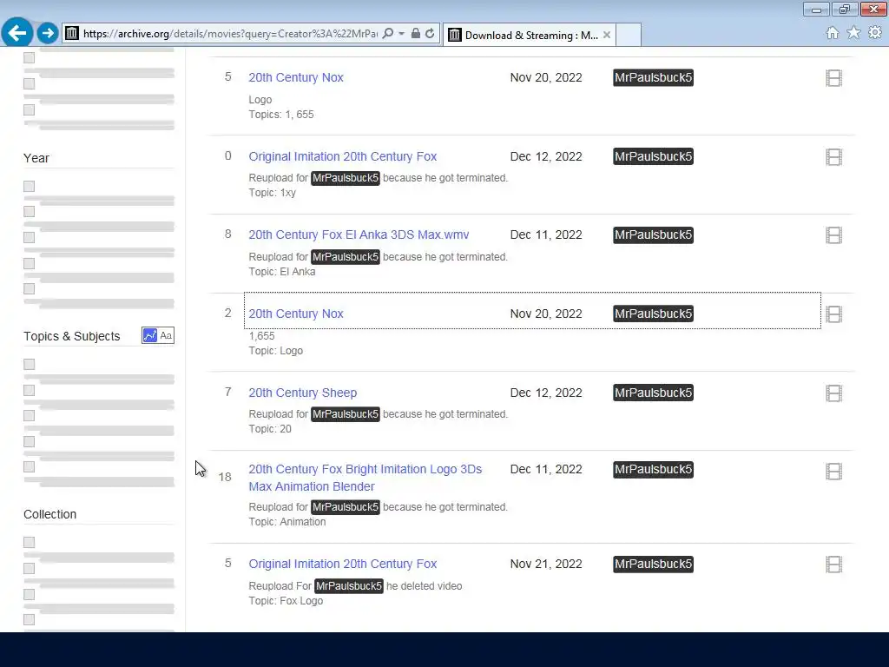Click the Collection section heading

click(49, 514)
